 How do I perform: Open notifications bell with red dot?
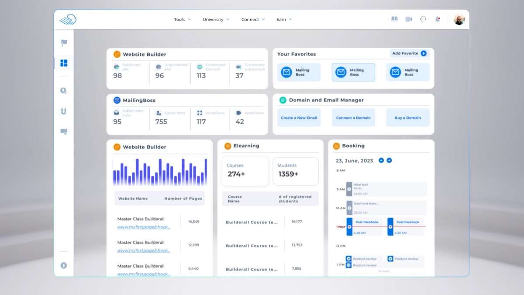[438, 19]
